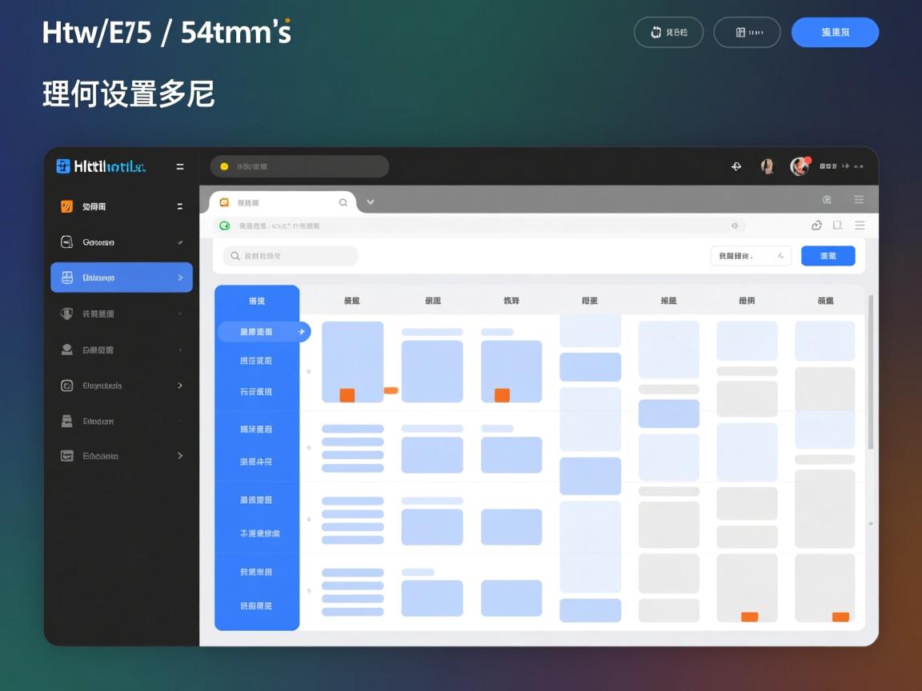922x691 pixels.
Task: Collapse the sidebar using the small toggle control
Action: pos(180,206)
